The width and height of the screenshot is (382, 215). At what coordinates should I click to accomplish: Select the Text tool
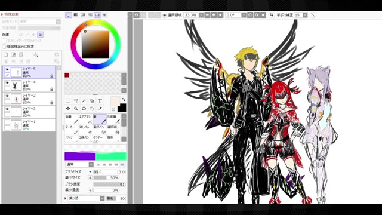pyautogui.click(x=100, y=101)
